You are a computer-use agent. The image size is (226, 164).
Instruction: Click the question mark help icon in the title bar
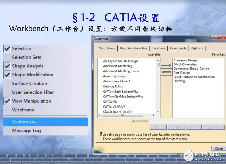click(x=214, y=38)
